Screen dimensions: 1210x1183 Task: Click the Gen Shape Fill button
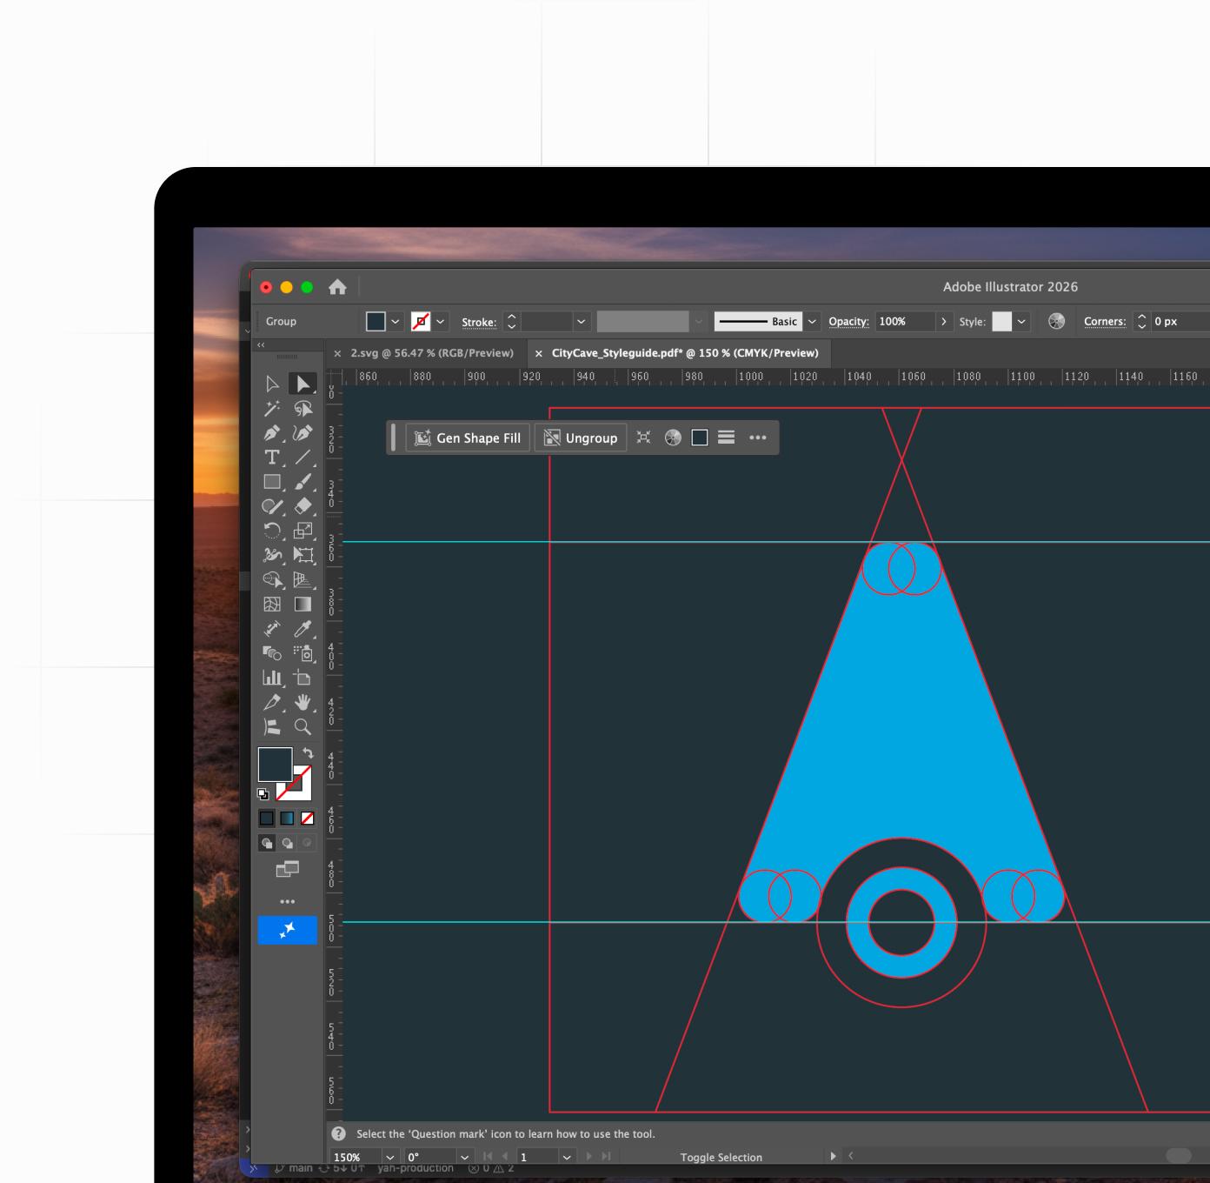468,438
